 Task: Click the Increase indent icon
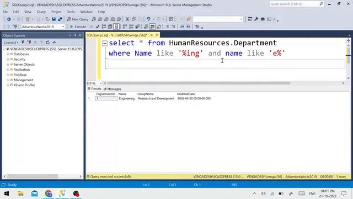coord(189,27)
